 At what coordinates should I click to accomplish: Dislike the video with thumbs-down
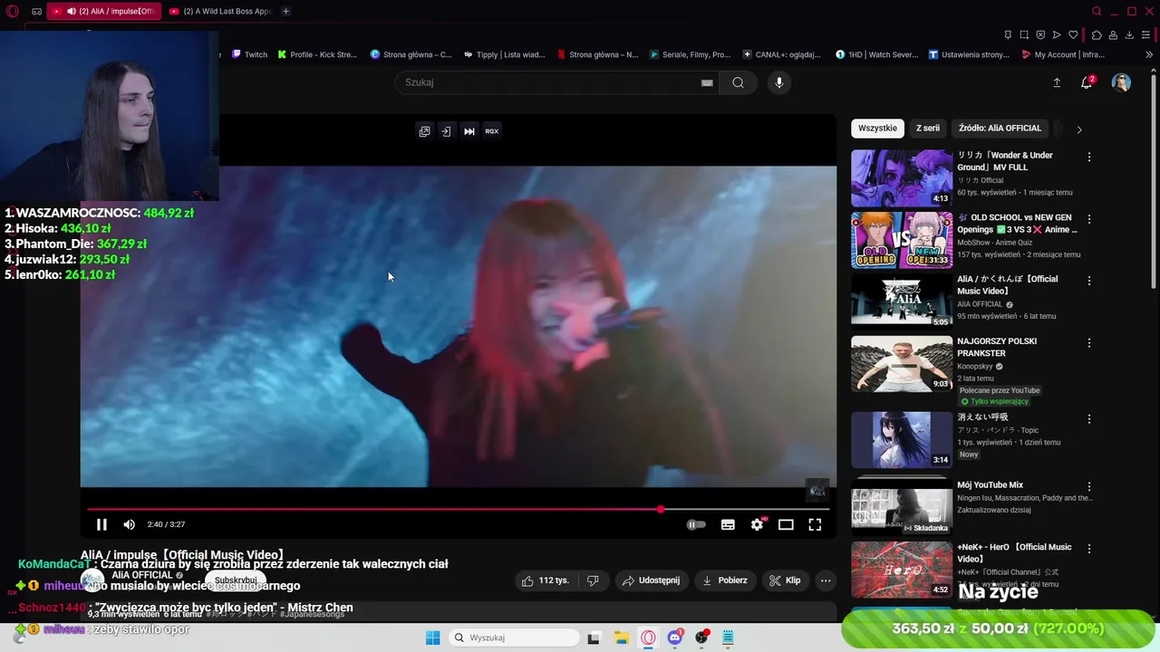pos(594,580)
